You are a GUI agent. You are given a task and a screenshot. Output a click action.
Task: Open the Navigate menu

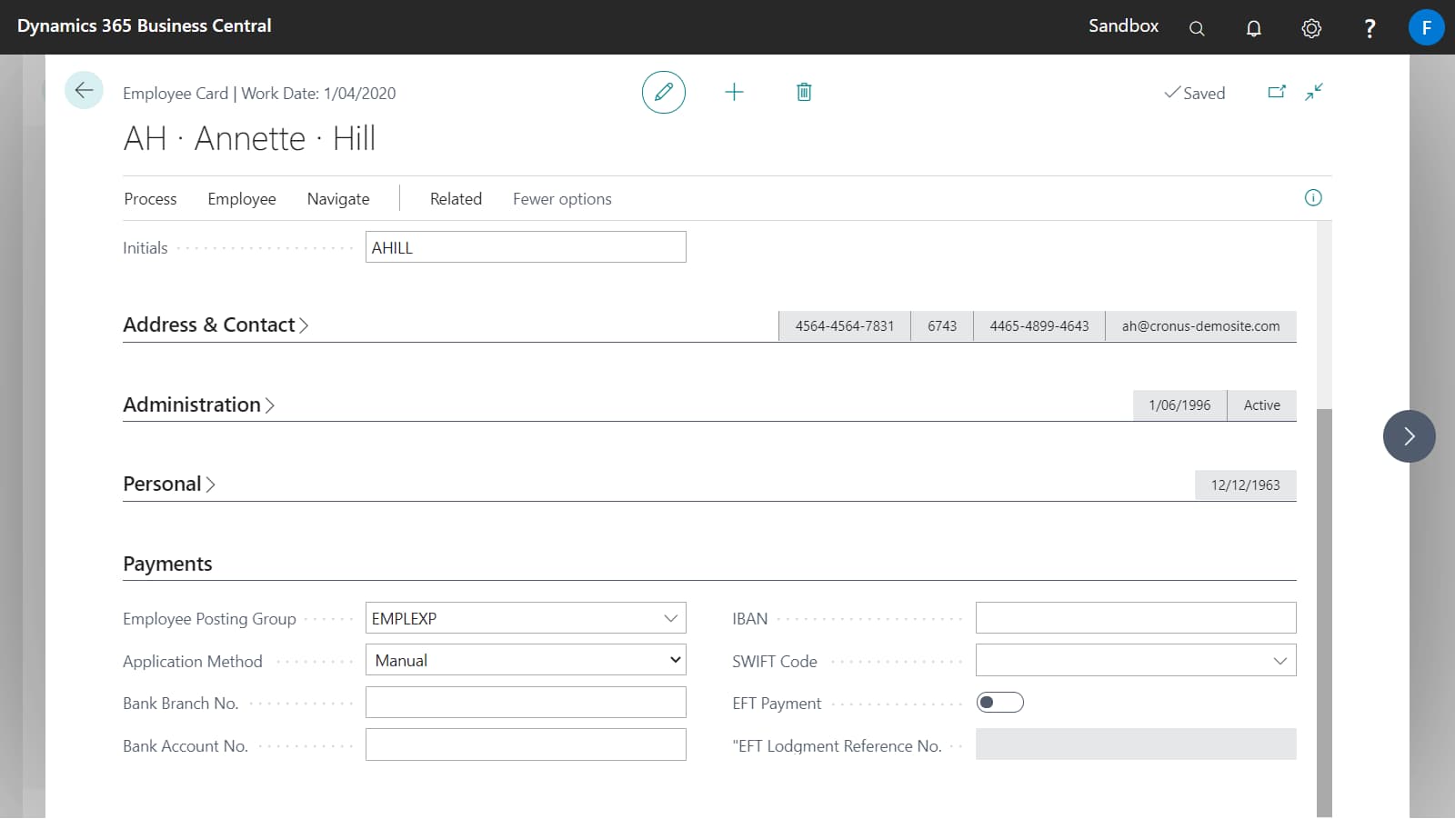(337, 198)
